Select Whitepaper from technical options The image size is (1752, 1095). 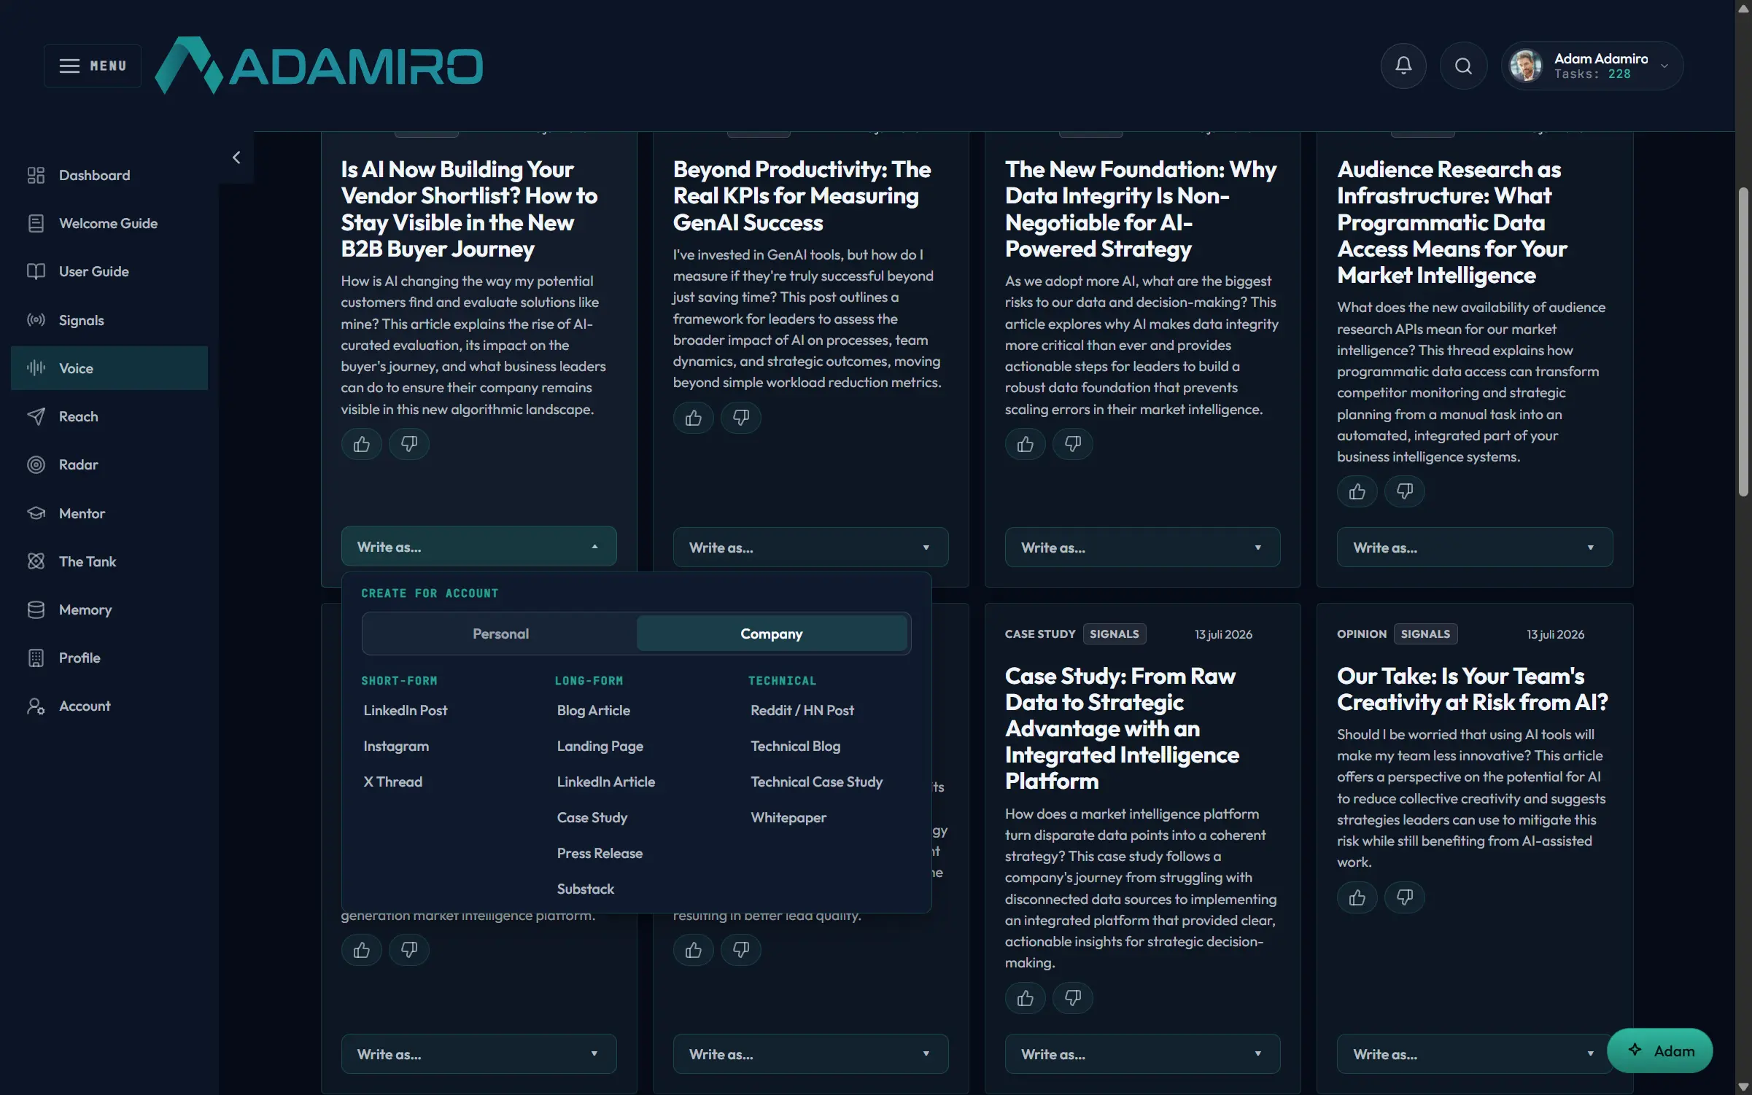pyautogui.click(x=788, y=817)
